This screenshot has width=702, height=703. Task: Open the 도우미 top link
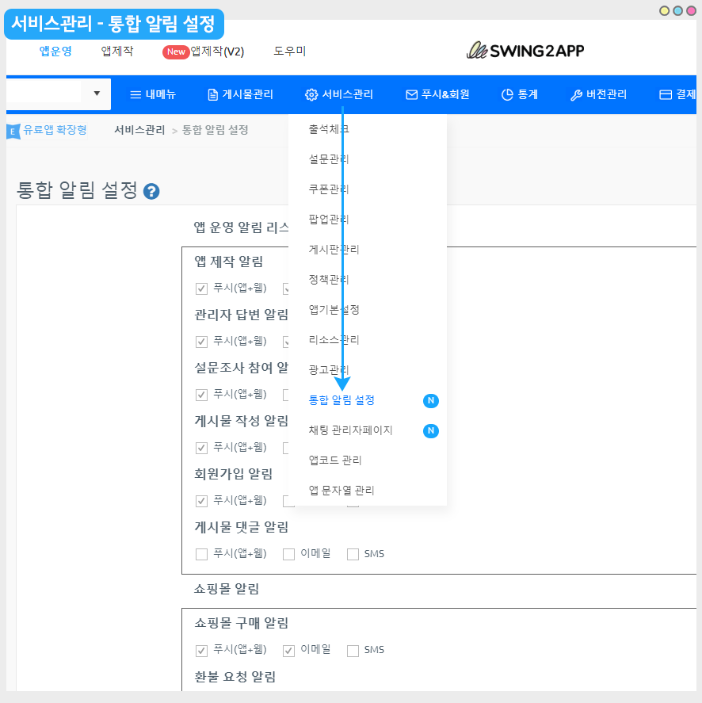point(290,52)
